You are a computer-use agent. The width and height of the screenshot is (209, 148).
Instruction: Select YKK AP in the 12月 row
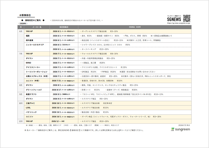click(x=37, y=121)
